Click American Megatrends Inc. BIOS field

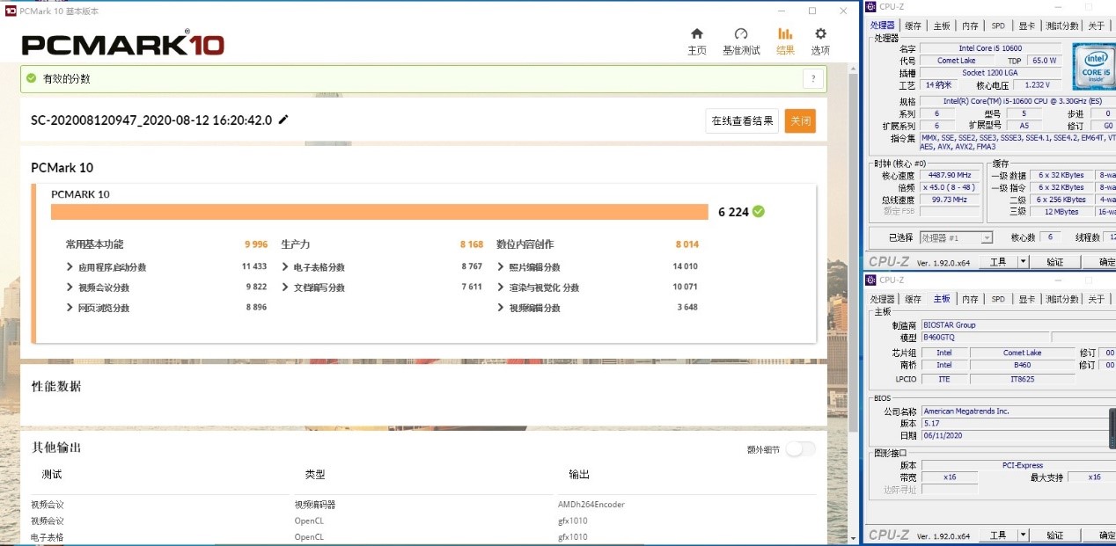click(x=1017, y=411)
